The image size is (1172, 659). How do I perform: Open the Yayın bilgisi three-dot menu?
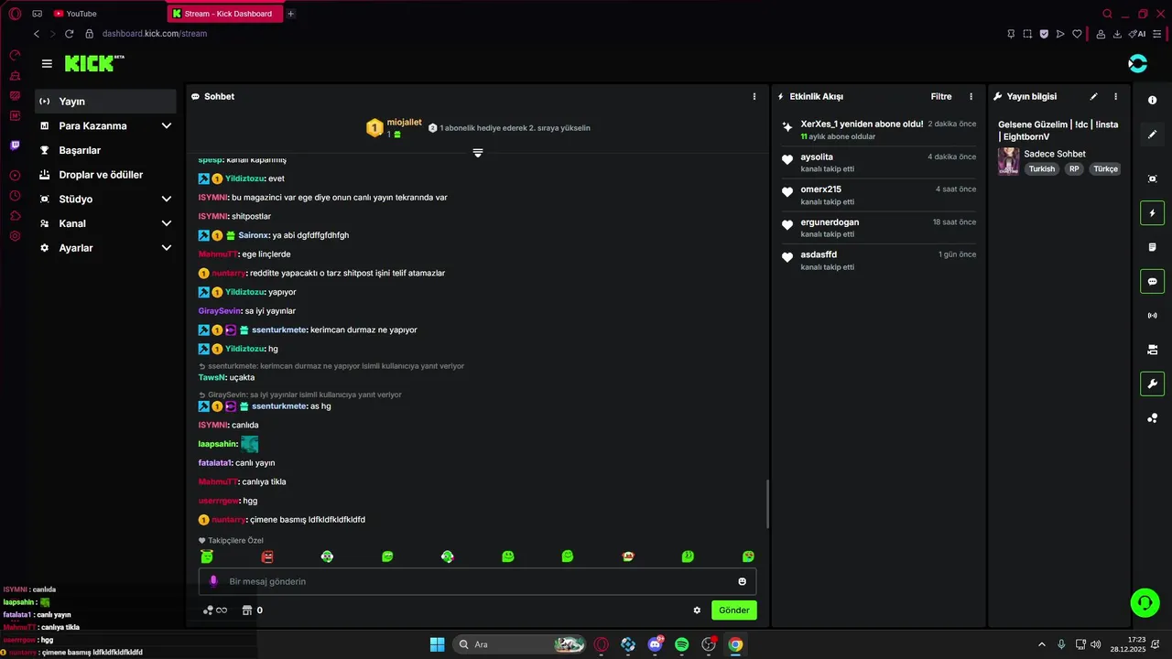(x=1115, y=96)
